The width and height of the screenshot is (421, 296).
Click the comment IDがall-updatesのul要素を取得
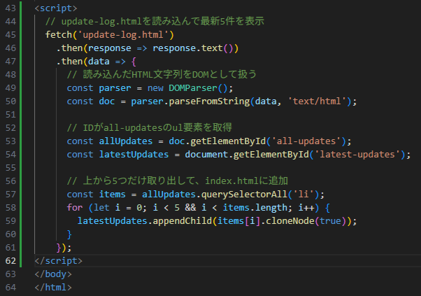point(150,128)
